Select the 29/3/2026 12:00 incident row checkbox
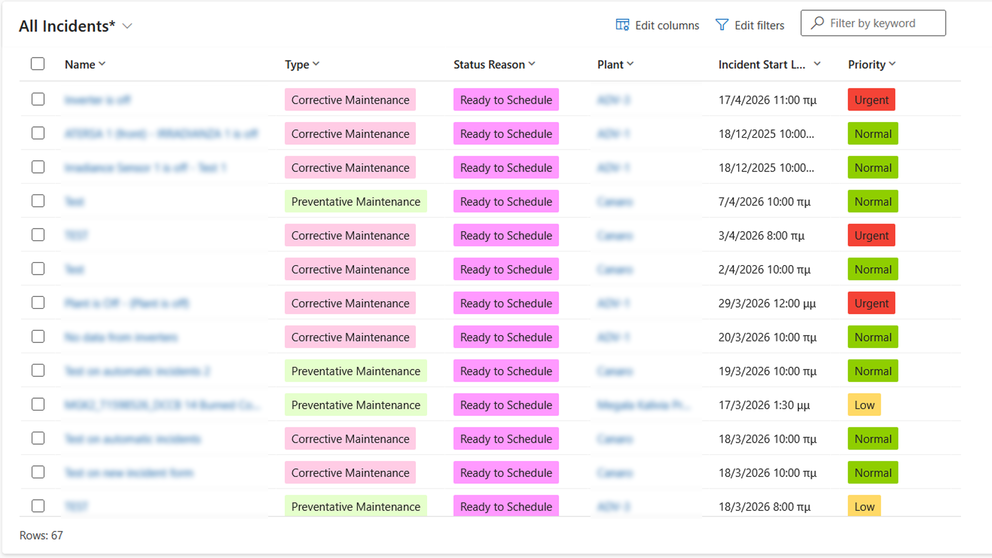Viewport: 992px width, 558px height. pyautogui.click(x=38, y=303)
